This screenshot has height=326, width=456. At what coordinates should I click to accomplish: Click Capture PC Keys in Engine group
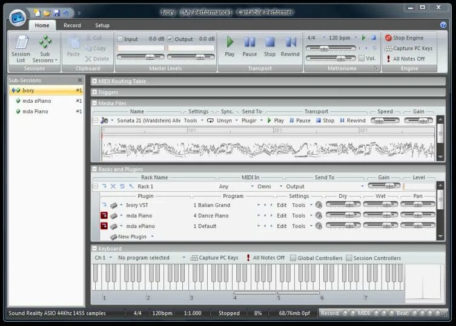409,48
